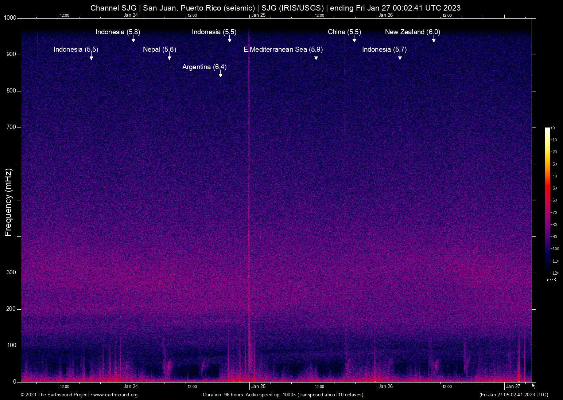Click the Jan 24 label on top axis
563x400 pixels.
tap(131, 15)
